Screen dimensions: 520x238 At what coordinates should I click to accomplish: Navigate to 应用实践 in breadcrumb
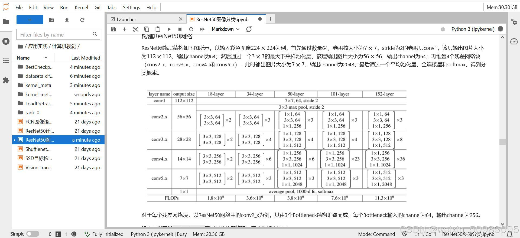(x=38, y=46)
